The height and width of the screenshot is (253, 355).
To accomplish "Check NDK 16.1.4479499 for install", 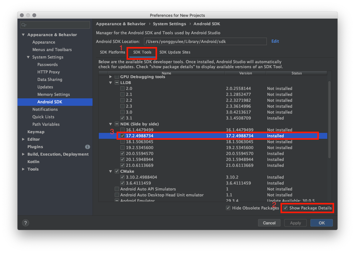I will click(122, 130).
